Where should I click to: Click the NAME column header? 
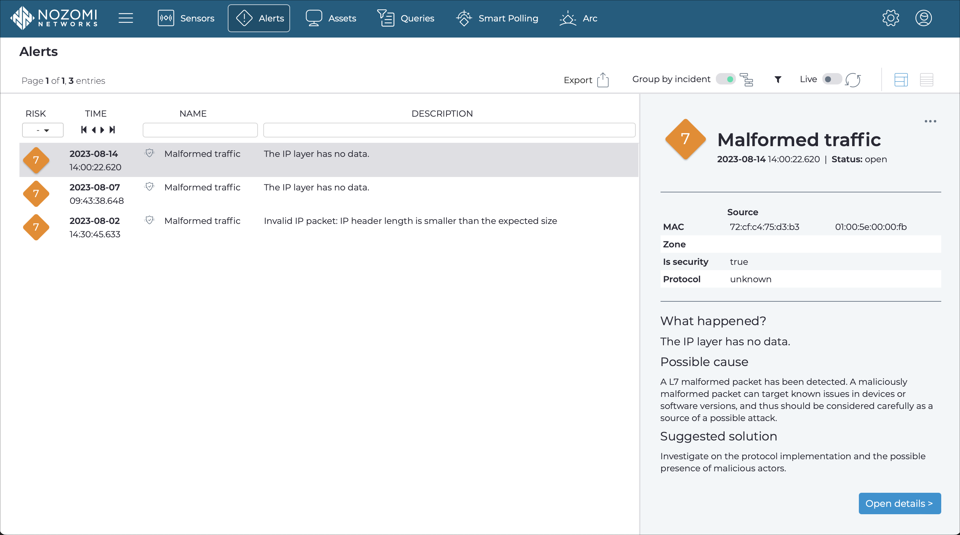pos(193,114)
